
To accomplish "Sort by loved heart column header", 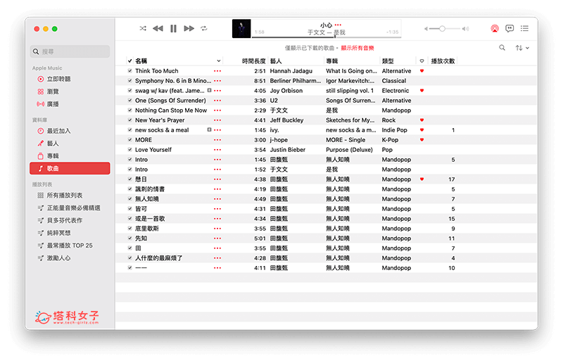I will tap(422, 61).
